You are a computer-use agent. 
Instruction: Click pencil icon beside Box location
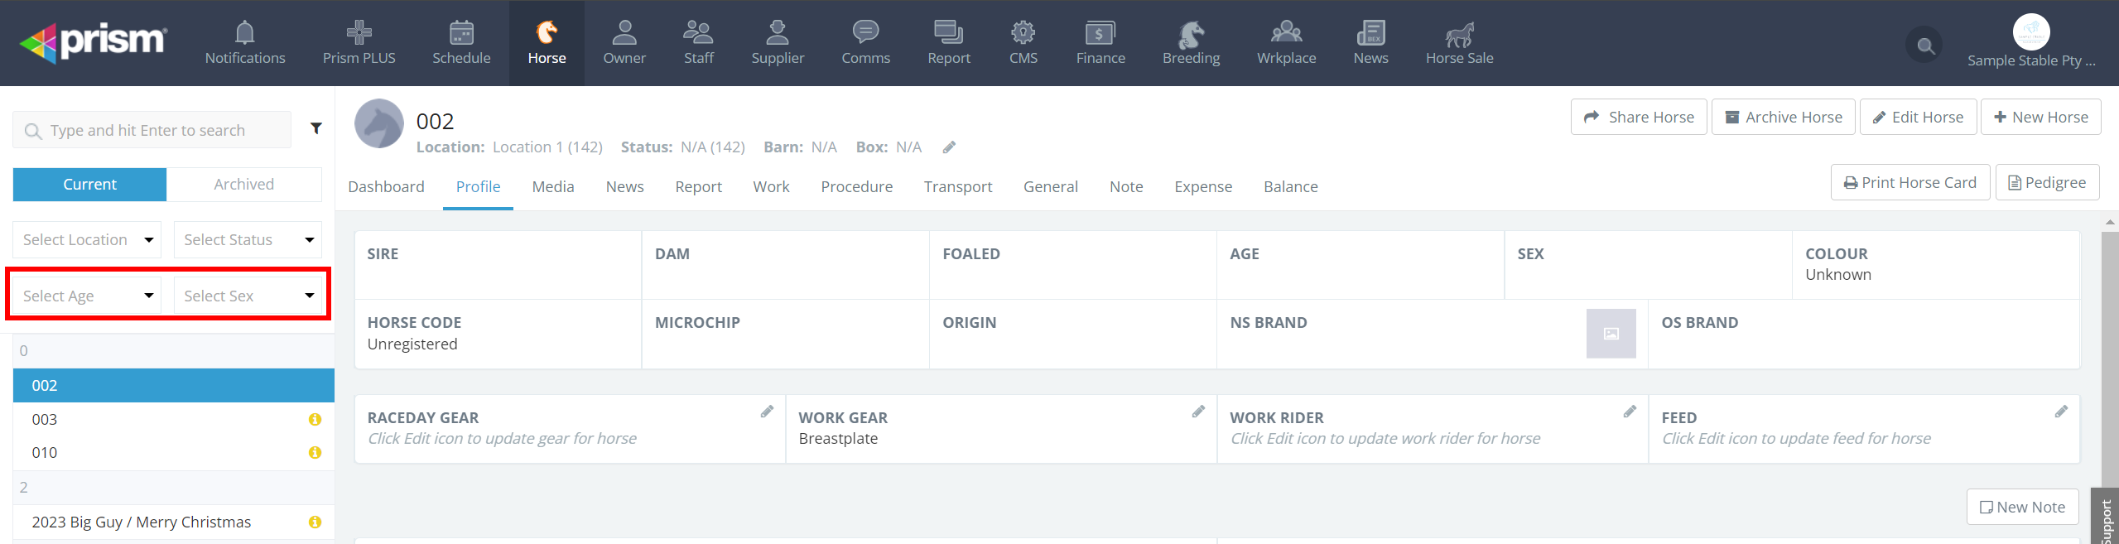pyautogui.click(x=949, y=147)
